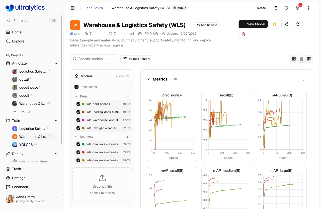Refresh project with reload icon

coord(298,24)
